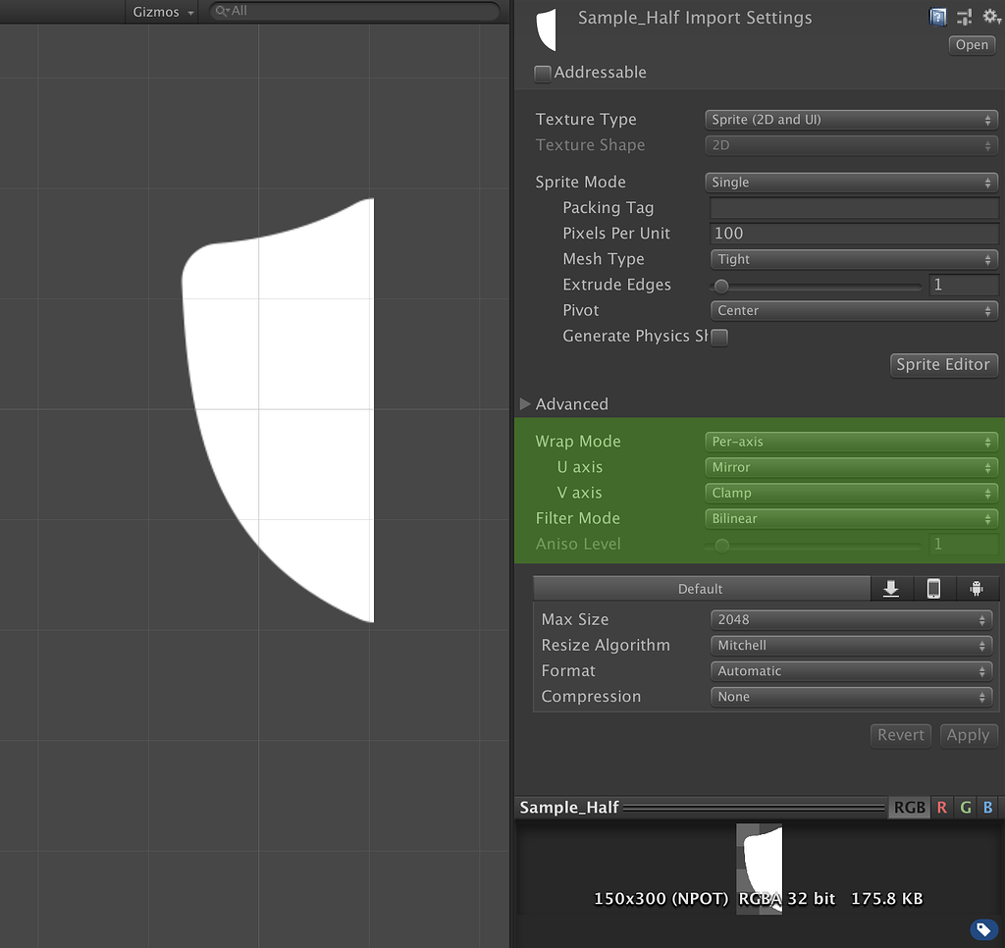Open the texture help documentation icon

tap(938, 17)
